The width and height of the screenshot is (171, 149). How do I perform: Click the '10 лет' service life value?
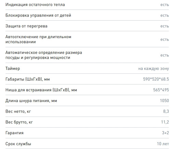[163, 144]
